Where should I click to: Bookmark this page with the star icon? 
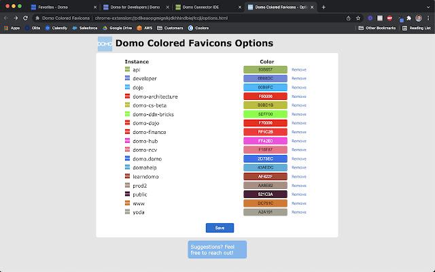point(358,18)
